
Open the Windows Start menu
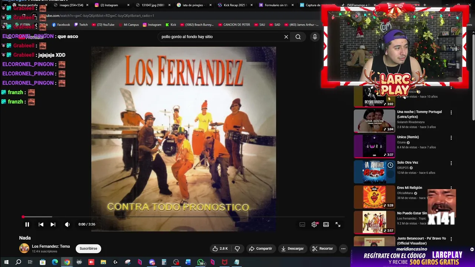6,262
